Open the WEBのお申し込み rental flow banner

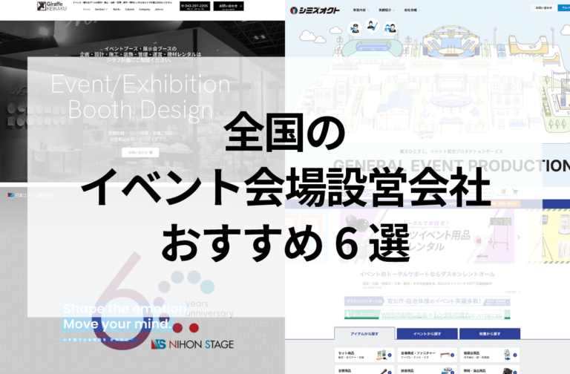[427, 315]
